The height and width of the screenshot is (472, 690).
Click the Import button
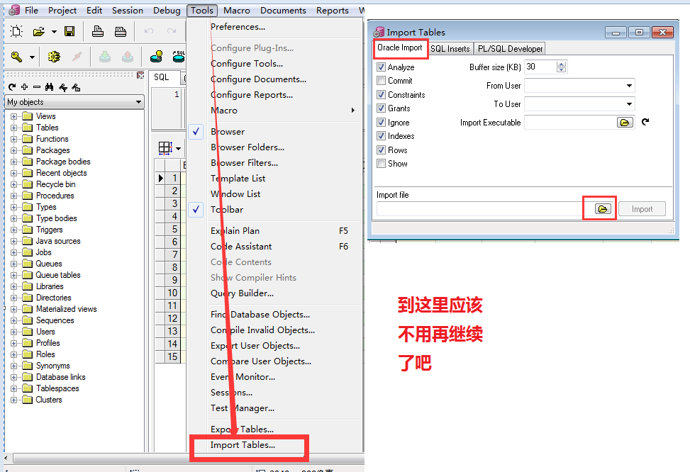coord(642,209)
